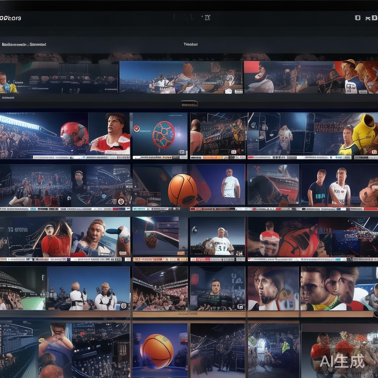The width and height of the screenshot is (378, 378).
Task: Click the small globe icon above the white-jersey player
Action: 195,230
